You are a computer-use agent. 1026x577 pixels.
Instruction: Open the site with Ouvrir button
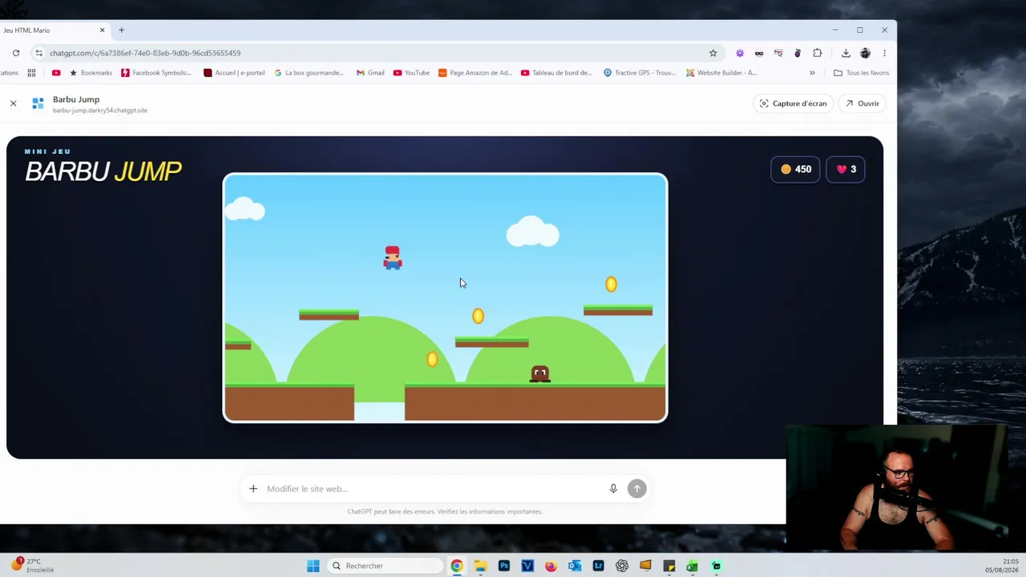pyautogui.click(x=862, y=103)
